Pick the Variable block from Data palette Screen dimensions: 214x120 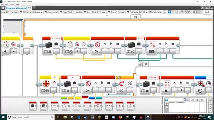[x=33, y=106]
